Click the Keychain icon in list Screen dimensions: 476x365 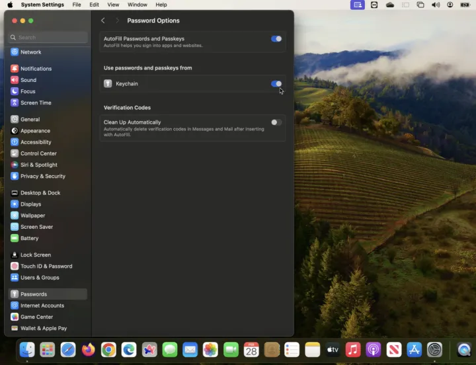[x=108, y=84]
